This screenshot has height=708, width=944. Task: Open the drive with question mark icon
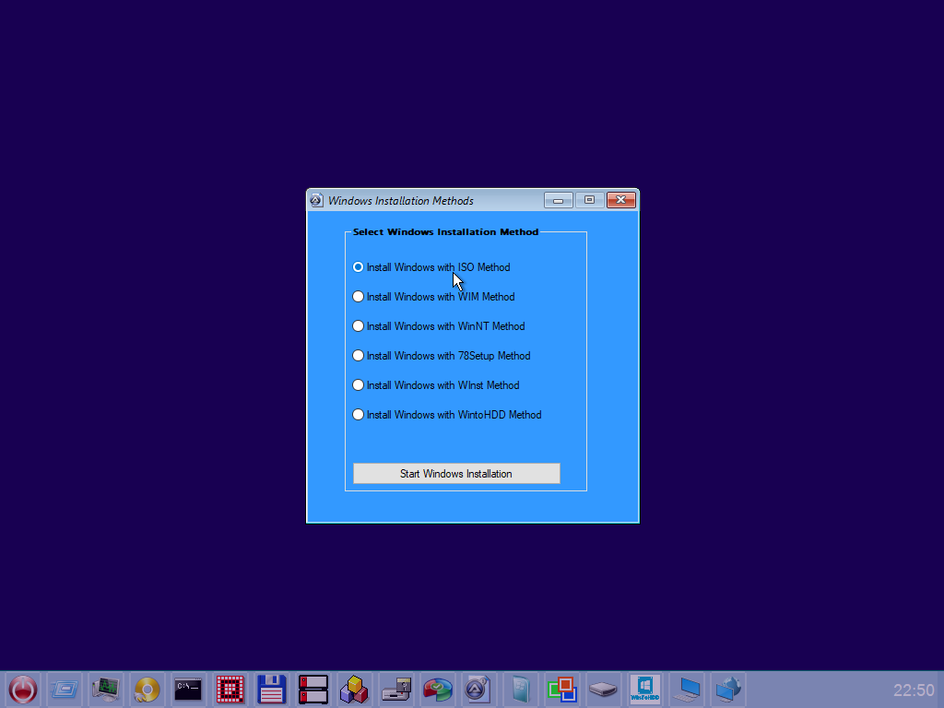(396, 690)
